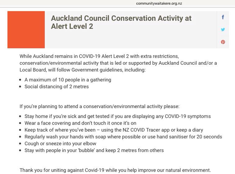Click the 'Stay with people in your bubble' bullet
Screen dimensions: 235x174
click(x=94, y=150)
